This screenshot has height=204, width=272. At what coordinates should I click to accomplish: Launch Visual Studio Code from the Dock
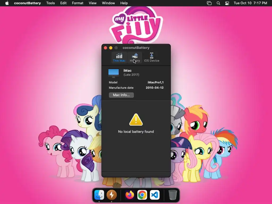(x=155, y=195)
